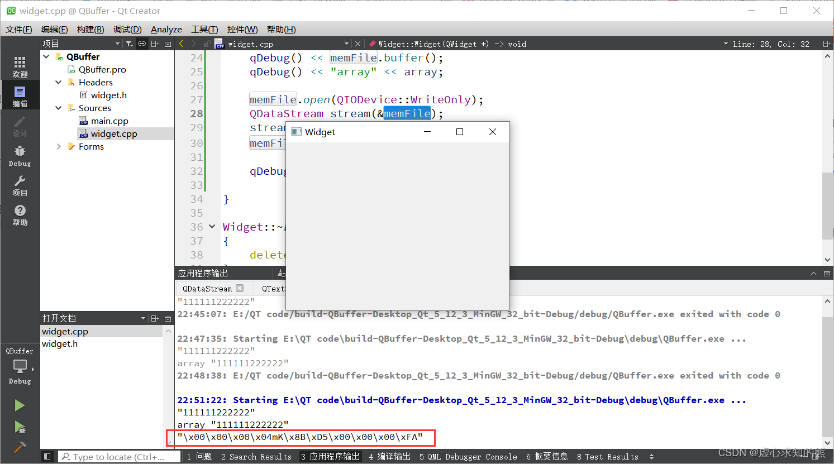Click the file lock icon in editor toolbar
This screenshot has height=464, width=834.
(206, 44)
